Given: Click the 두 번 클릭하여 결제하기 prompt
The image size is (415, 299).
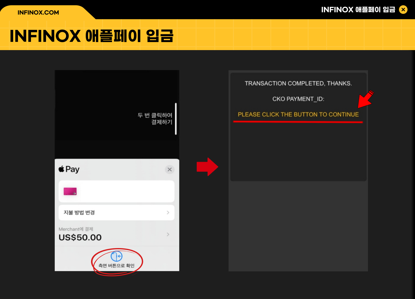Looking at the screenshot, I should tap(155, 118).
